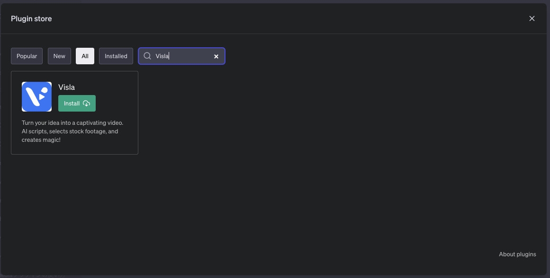Install the Visla plugin
The width and height of the screenshot is (550, 278).
tap(77, 104)
